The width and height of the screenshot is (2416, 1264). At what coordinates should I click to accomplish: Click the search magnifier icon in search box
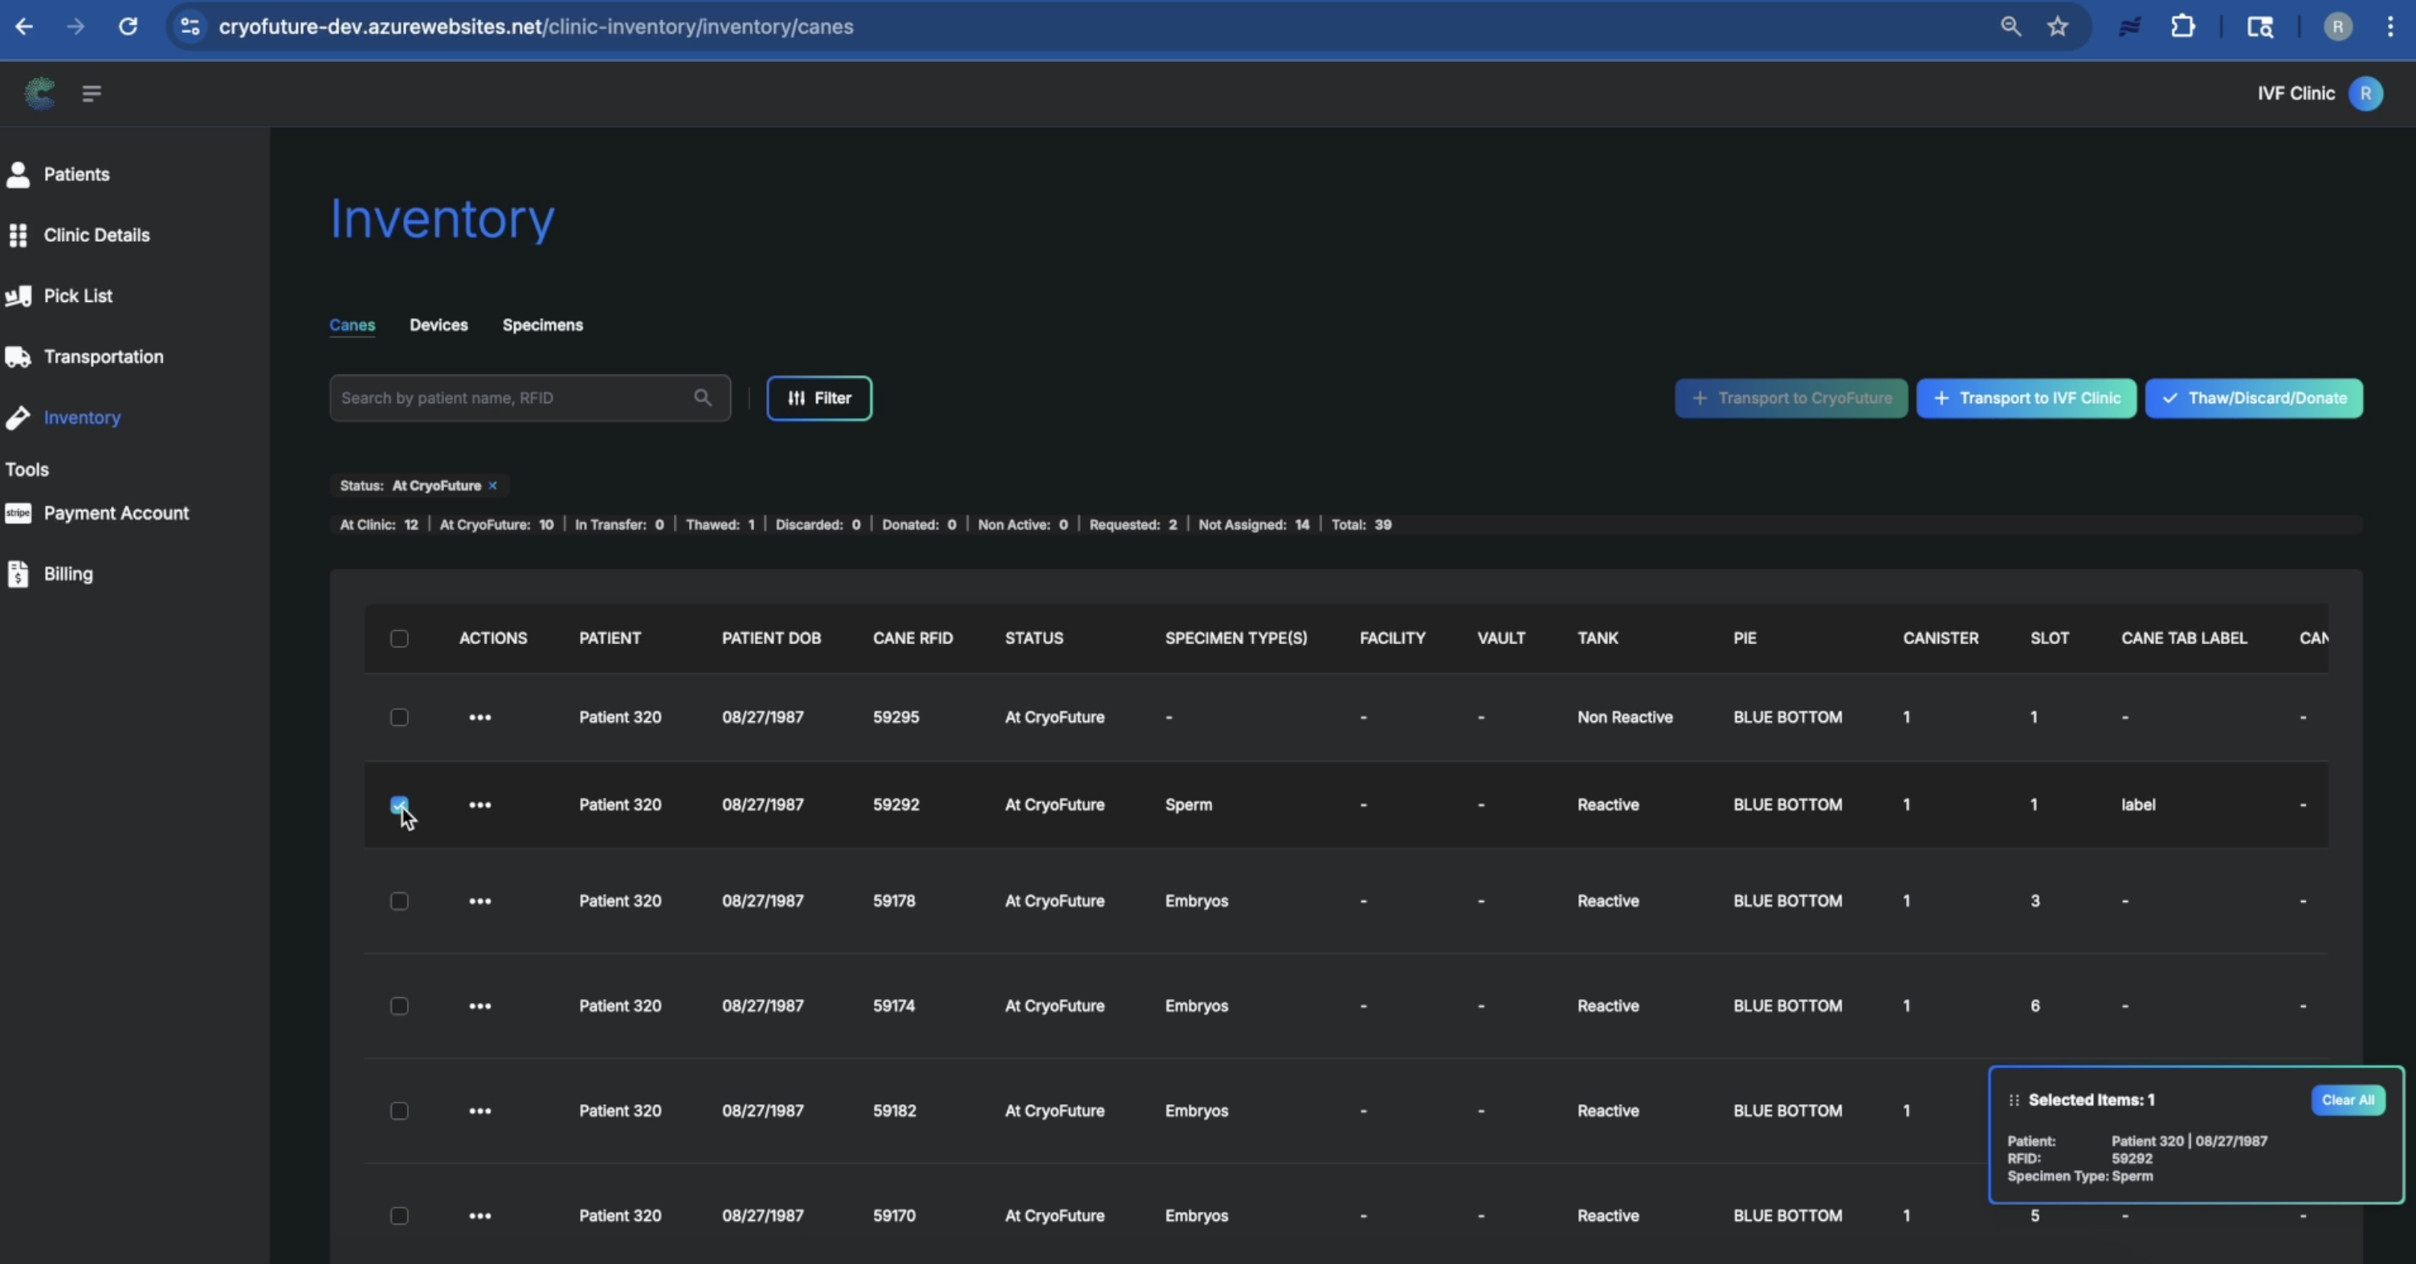(703, 398)
